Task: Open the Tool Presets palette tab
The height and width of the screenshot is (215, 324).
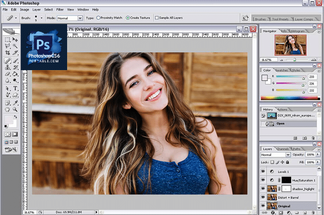Action: coord(280,19)
